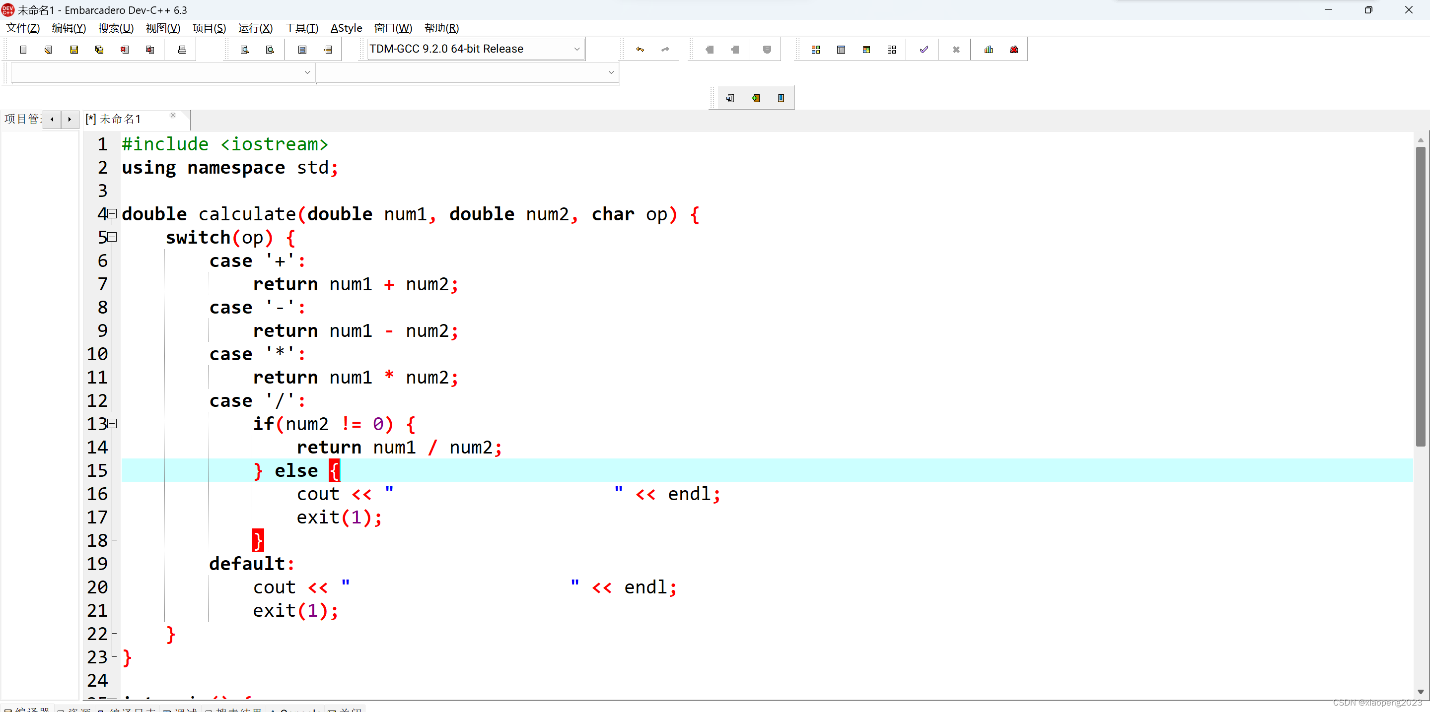This screenshot has height=712, width=1430.
Task: Click the Compile and Run icon
Action: click(x=866, y=49)
